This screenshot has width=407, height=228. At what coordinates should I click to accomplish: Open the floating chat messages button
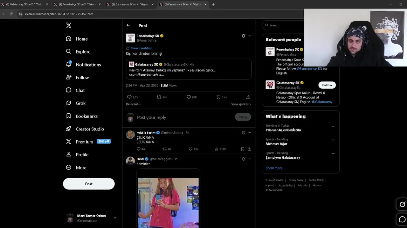point(402,219)
